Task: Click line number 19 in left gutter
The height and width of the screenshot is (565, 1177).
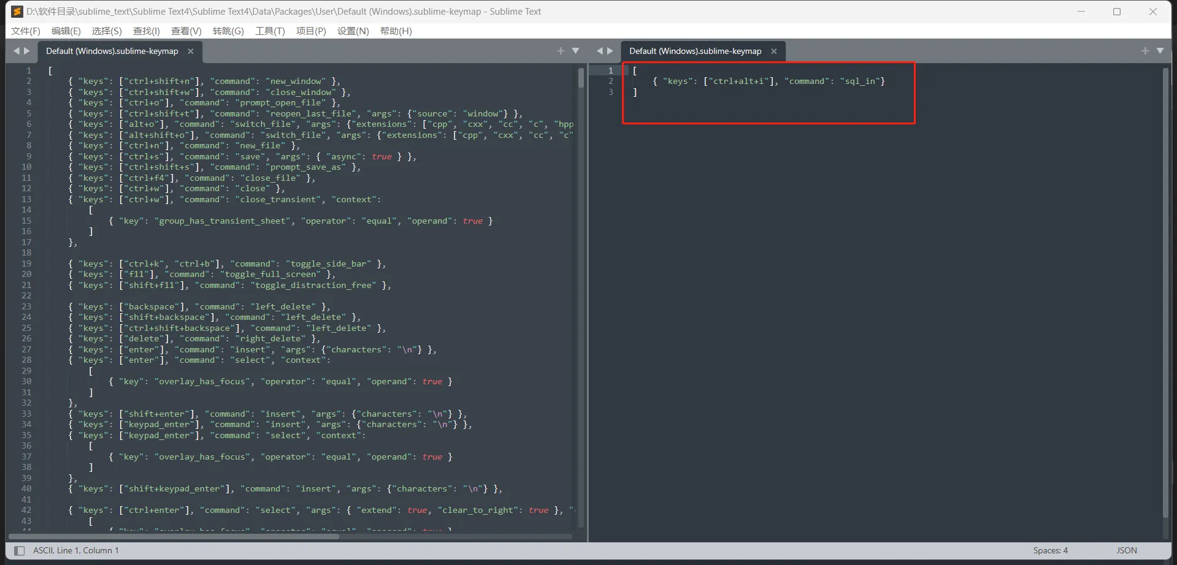Action: point(26,264)
